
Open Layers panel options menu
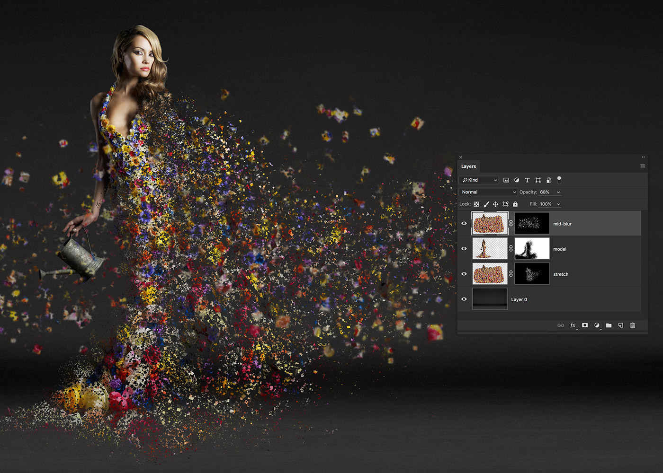pyautogui.click(x=643, y=166)
